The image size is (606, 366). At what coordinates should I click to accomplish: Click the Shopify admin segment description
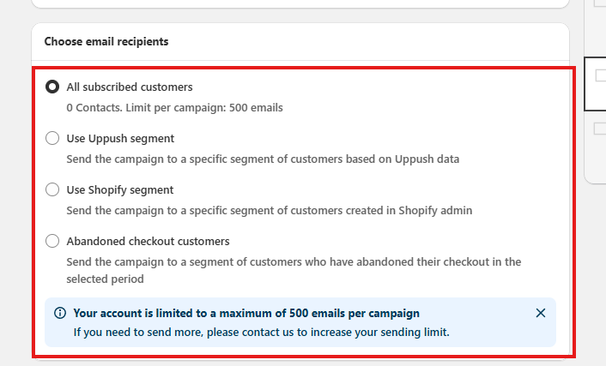coord(270,211)
